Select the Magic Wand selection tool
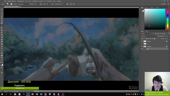170x96 pixels. [2, 16]
